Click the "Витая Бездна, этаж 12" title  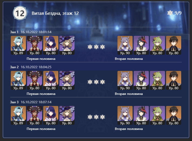click(x=55, y=13)
